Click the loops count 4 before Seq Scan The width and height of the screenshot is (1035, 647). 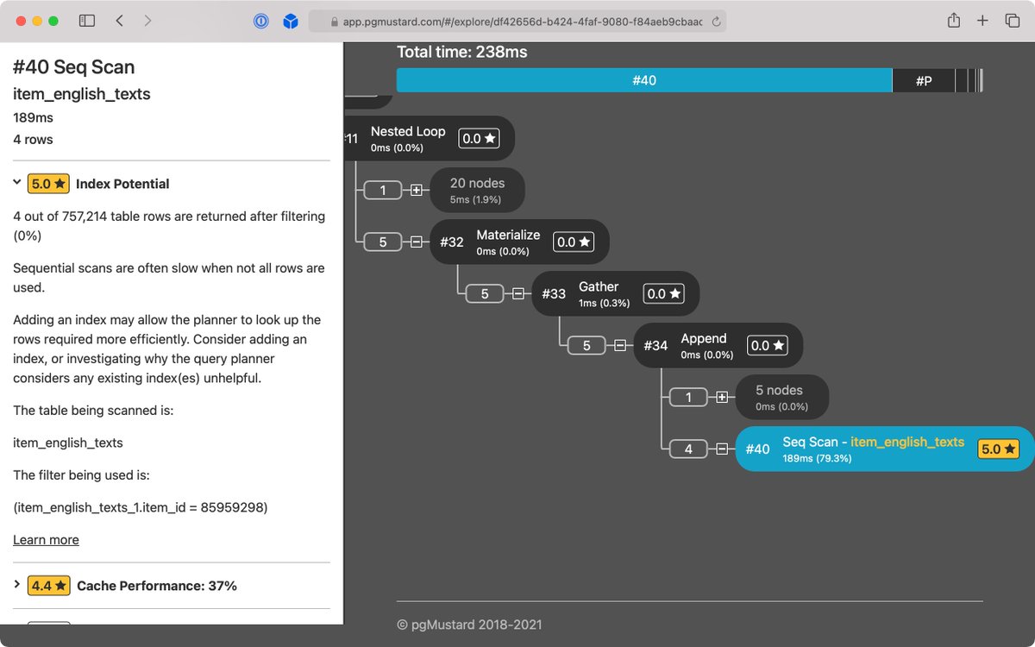[688, 449]
